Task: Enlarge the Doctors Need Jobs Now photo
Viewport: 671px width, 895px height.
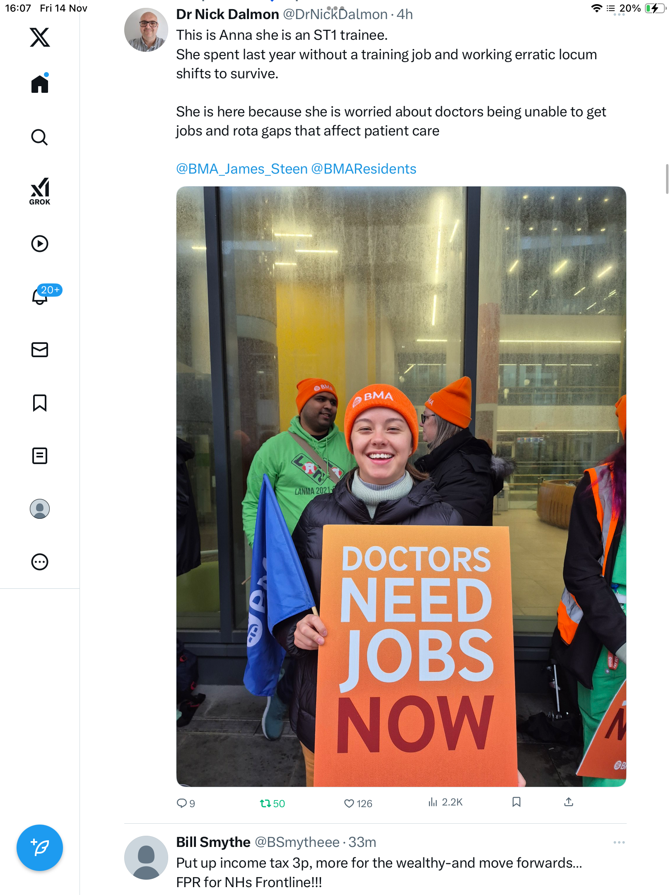Action: click(x=401, y=486)
